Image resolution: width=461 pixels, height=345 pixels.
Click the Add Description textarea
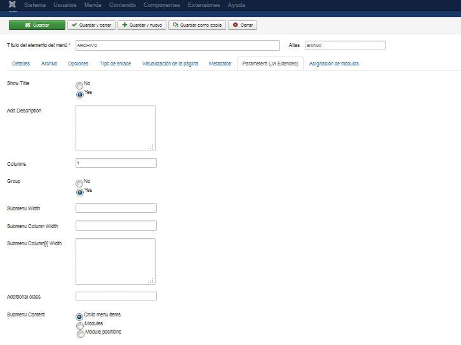click(x=116, y=128)
